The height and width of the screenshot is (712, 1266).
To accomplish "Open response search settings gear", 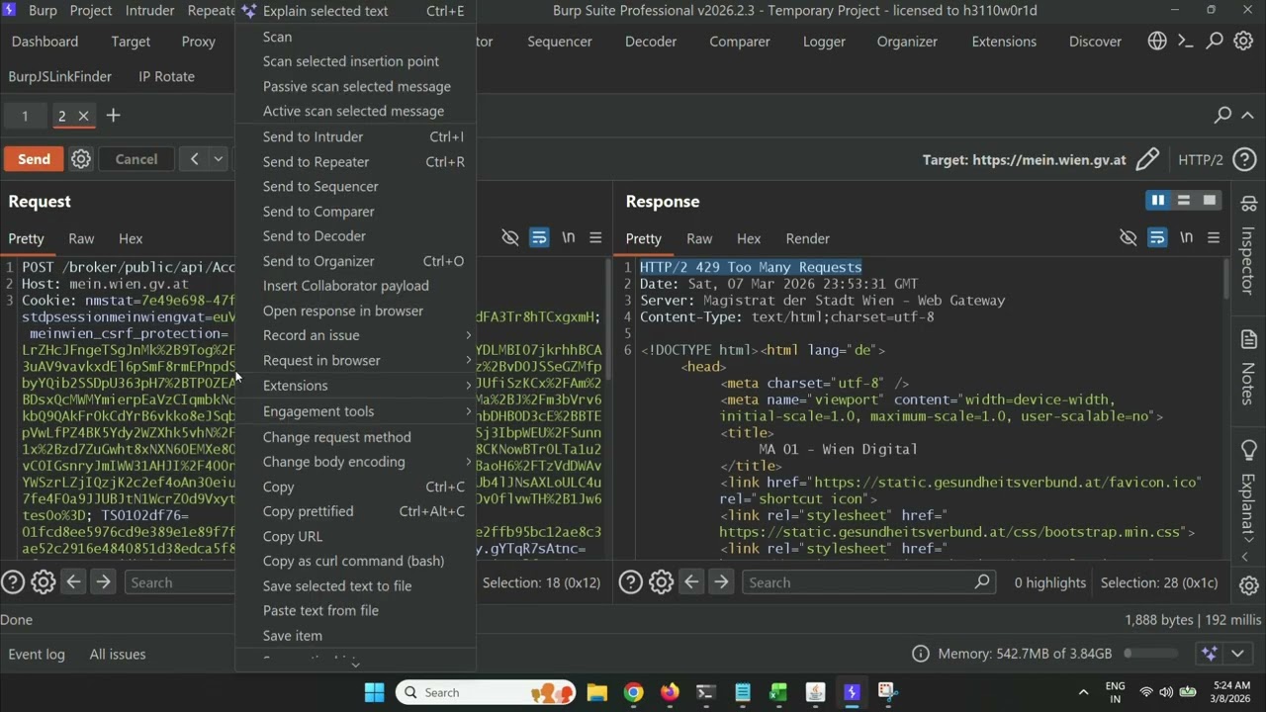I will (661, 582).
